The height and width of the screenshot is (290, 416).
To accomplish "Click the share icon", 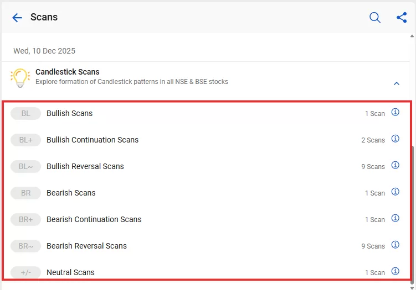I will click(402, 18).
